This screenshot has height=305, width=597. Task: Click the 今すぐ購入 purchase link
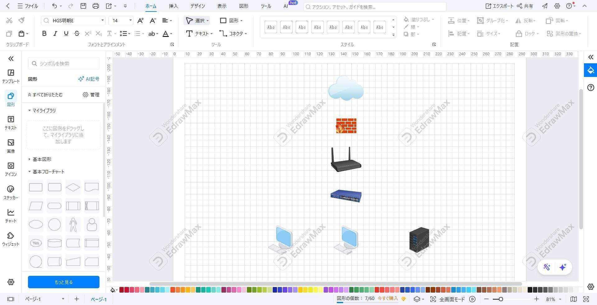point(387,298)
